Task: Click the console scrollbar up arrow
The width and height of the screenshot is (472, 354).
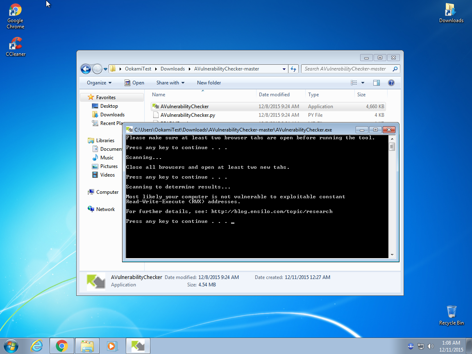Action: 392,139
